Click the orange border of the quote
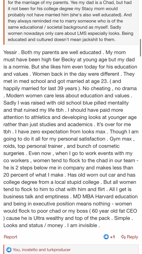Image resolution: width=142 pixels, height=254 pixels. (4, 22)
